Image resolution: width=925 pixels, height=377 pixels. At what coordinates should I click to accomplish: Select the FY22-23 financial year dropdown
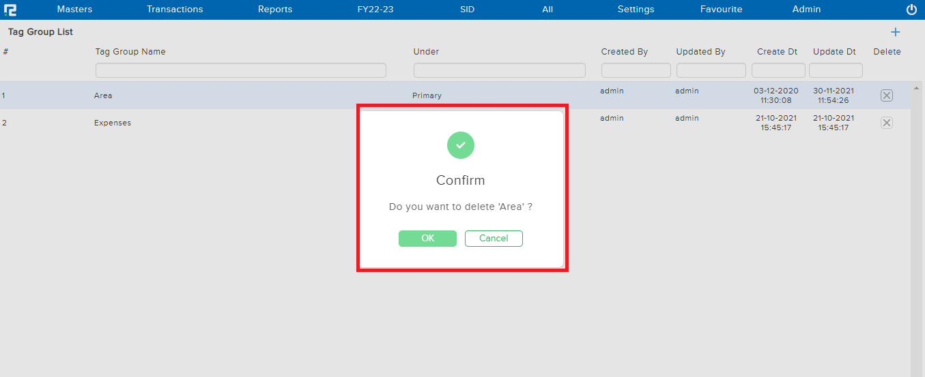(x=375, y=10)
